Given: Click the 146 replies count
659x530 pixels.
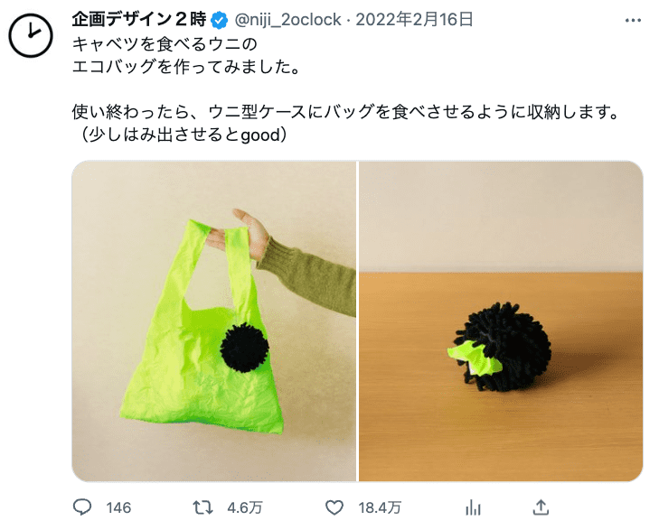Looking at the screenshot, I should tap(118, 507).
